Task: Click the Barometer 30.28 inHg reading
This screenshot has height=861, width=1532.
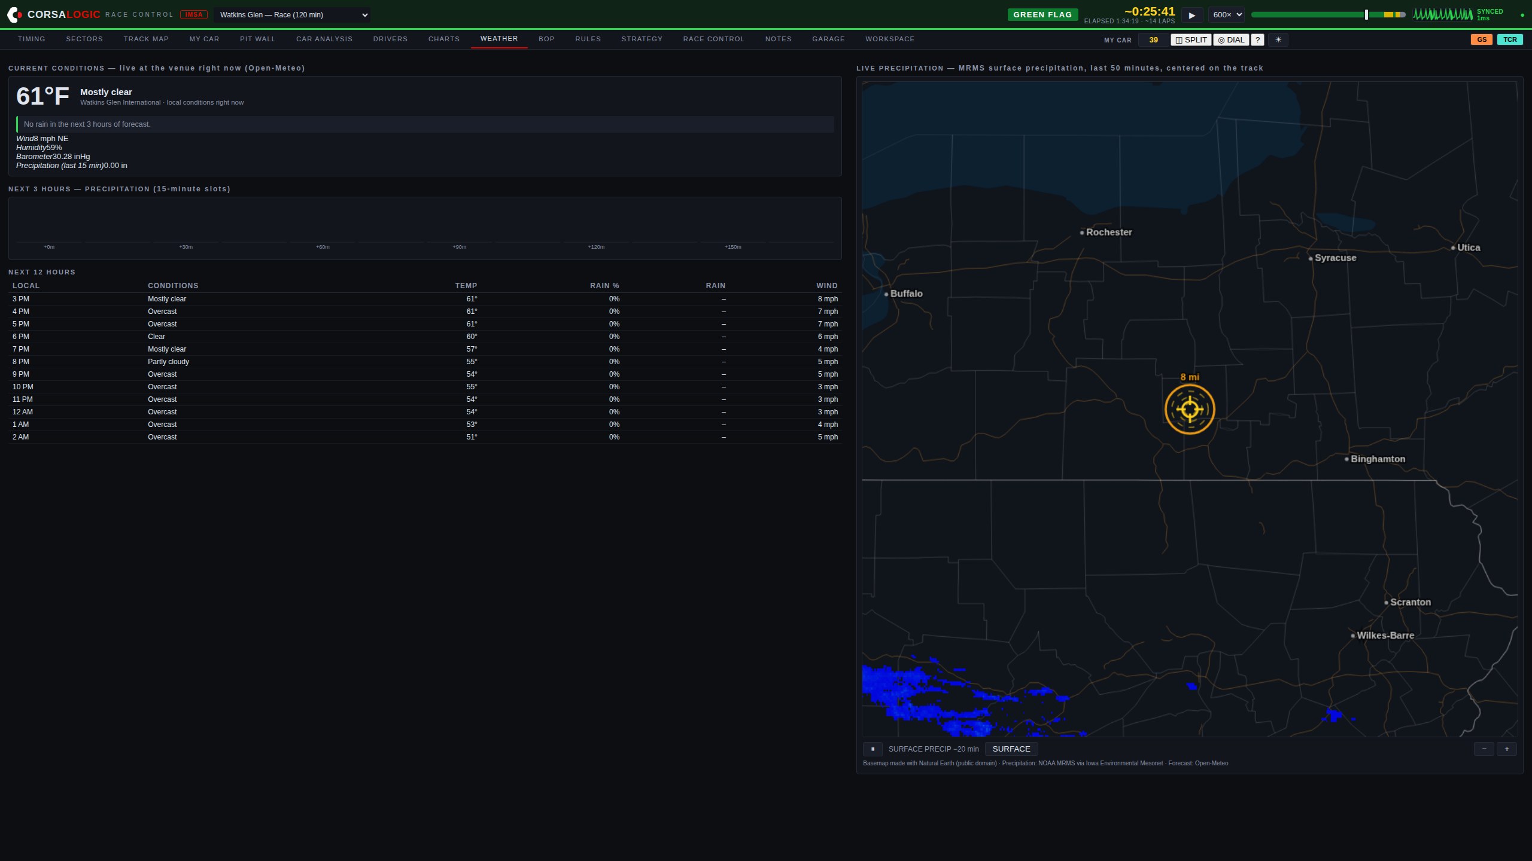Action: pyautogui.click(x=53, y=157)
